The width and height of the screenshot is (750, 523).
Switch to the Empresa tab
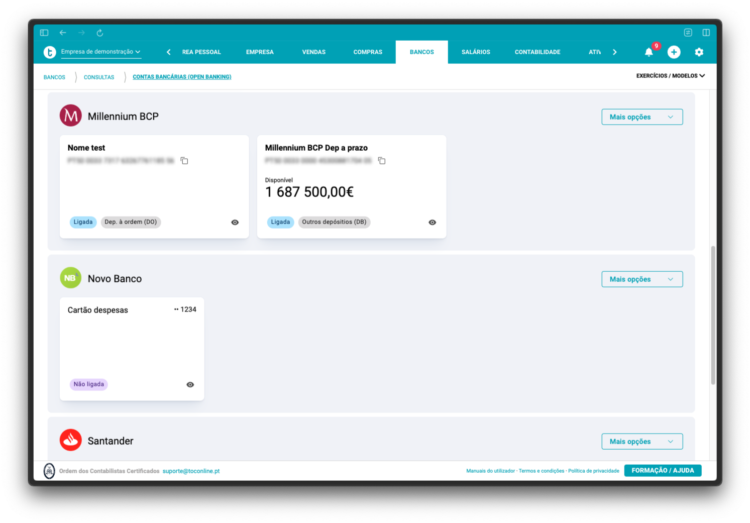[x=260, y=52]
